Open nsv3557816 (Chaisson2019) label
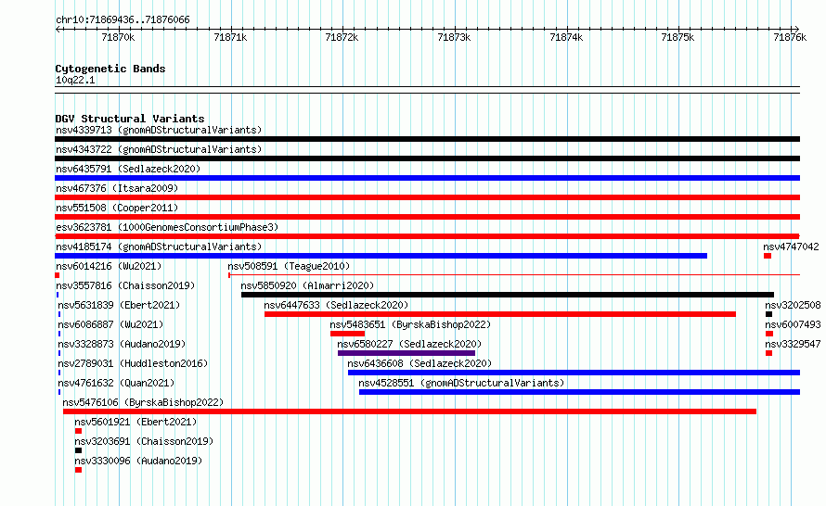This screenshot has height=506, width=826. [x=125, y=285]
